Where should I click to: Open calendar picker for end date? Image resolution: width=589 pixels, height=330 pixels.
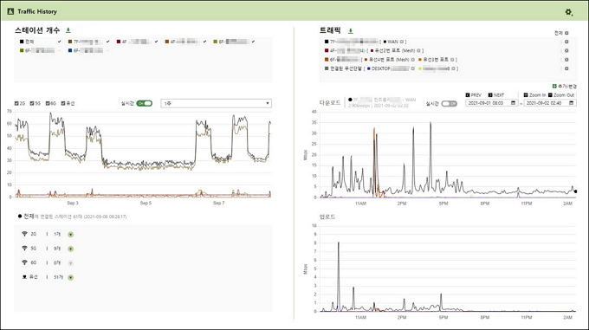571,103
